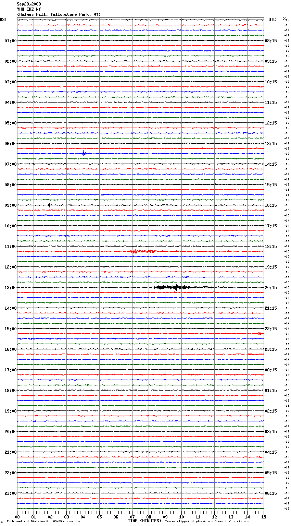Click the UTC timezone label
Screen dimensions: 291x526
pyautogui.click(x=272, y=20)
